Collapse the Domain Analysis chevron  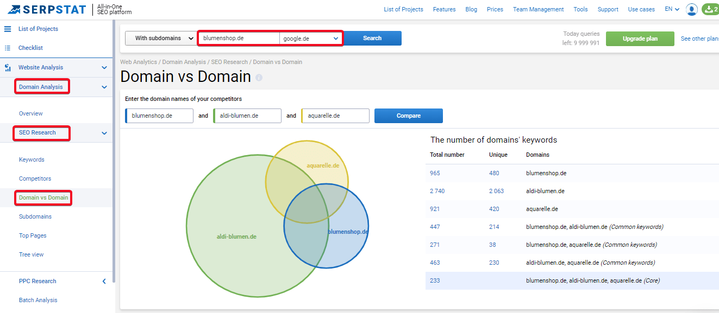[x=104, y=87]
